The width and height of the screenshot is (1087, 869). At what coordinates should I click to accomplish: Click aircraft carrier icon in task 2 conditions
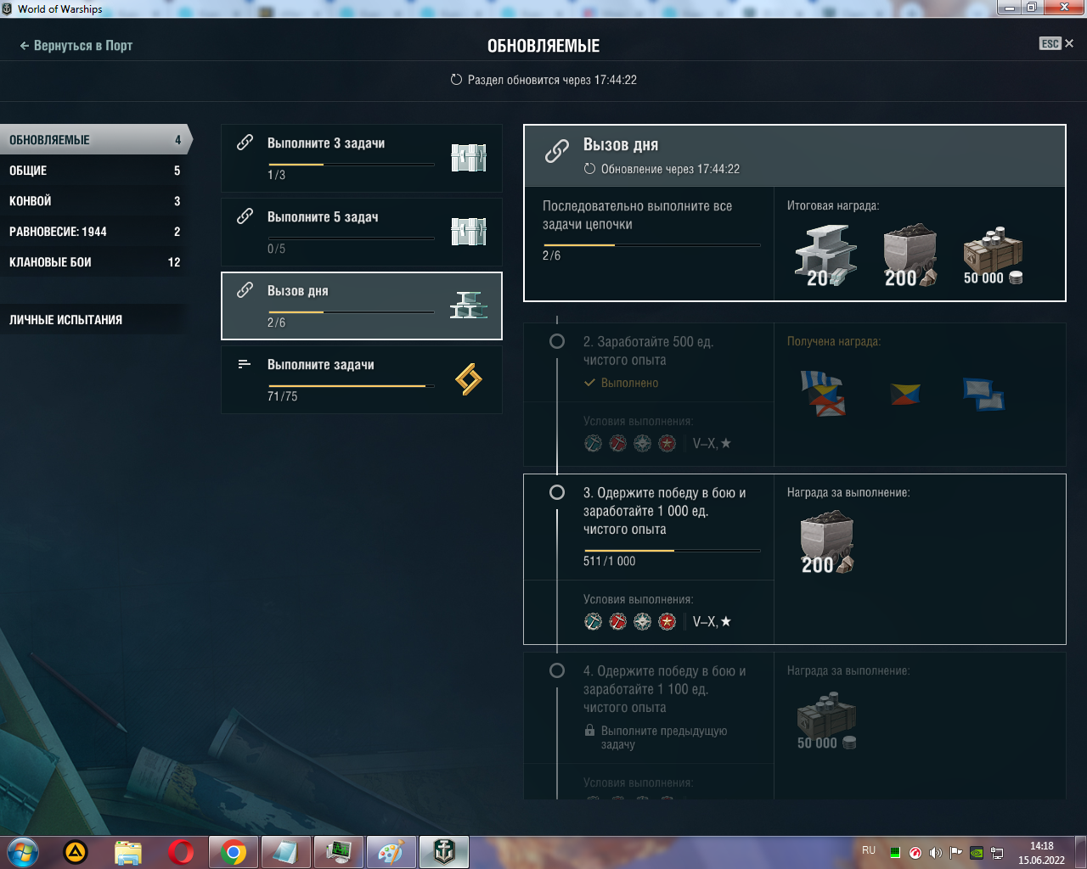coord(667,443)
